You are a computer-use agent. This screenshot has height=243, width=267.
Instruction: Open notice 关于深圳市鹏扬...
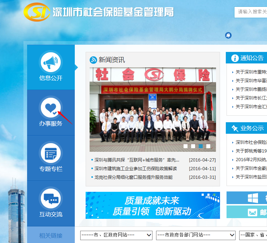(x=251, y=89)
